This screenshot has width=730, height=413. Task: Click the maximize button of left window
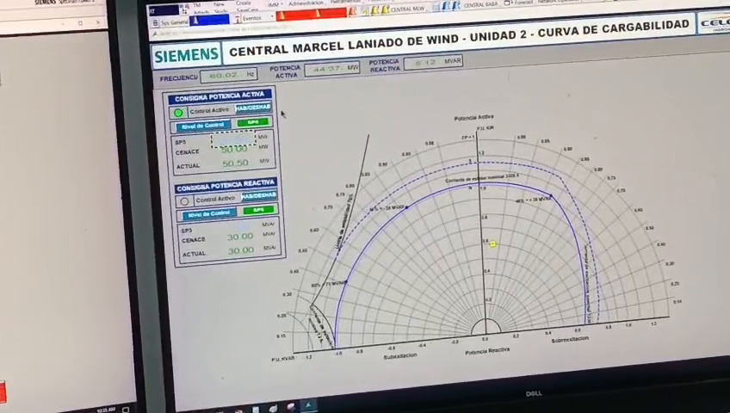[80, 22]
